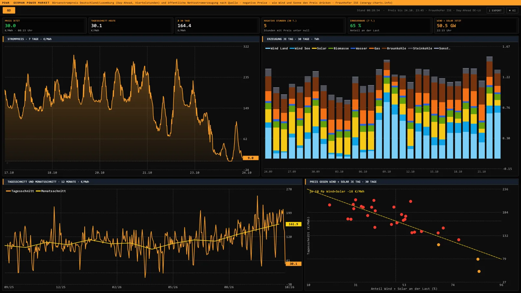Image resolution: width=521 pixels, height=293 pixels.
Task: Toggle the Sonst. legend entry
Action: click(x=442, y=49)
